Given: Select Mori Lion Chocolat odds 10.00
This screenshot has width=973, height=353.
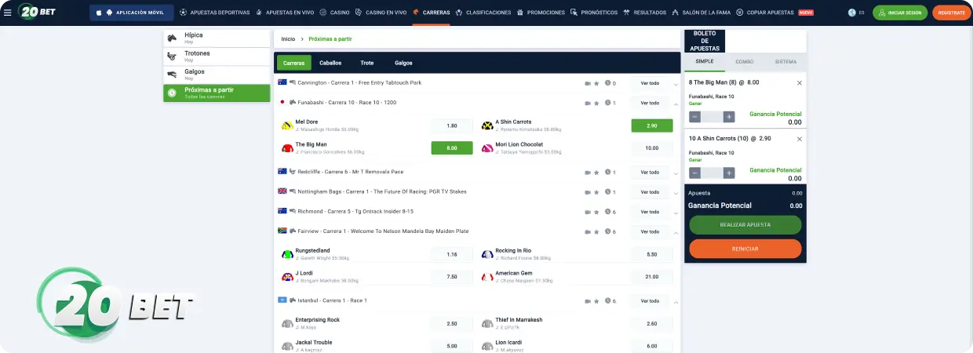Looking at the screenshot, I should pyautogui.click(x=652, y=147).
